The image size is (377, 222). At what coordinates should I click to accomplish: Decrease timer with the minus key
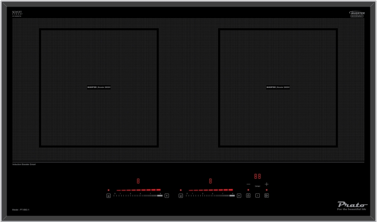click(x=248, y=184)
